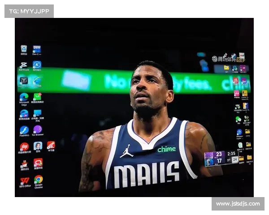The height and width of the screenshot is (215, 269).
Task: Launch the Legion Zone app icon
Action: coord(24,81)
